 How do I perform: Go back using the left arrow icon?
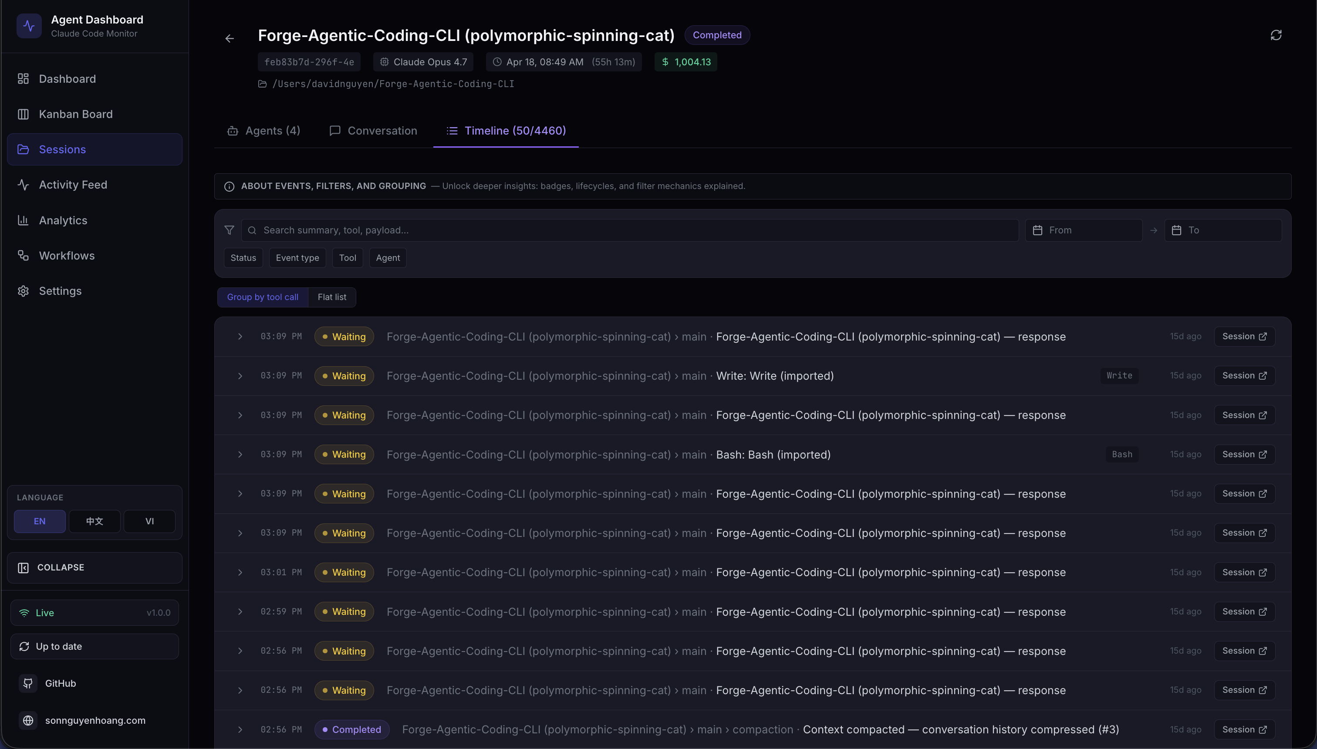[230, 39]
